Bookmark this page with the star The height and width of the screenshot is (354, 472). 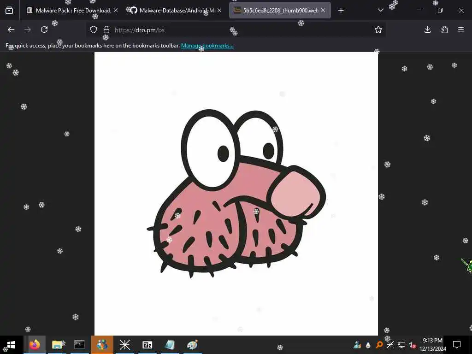[x=378, y=29]
